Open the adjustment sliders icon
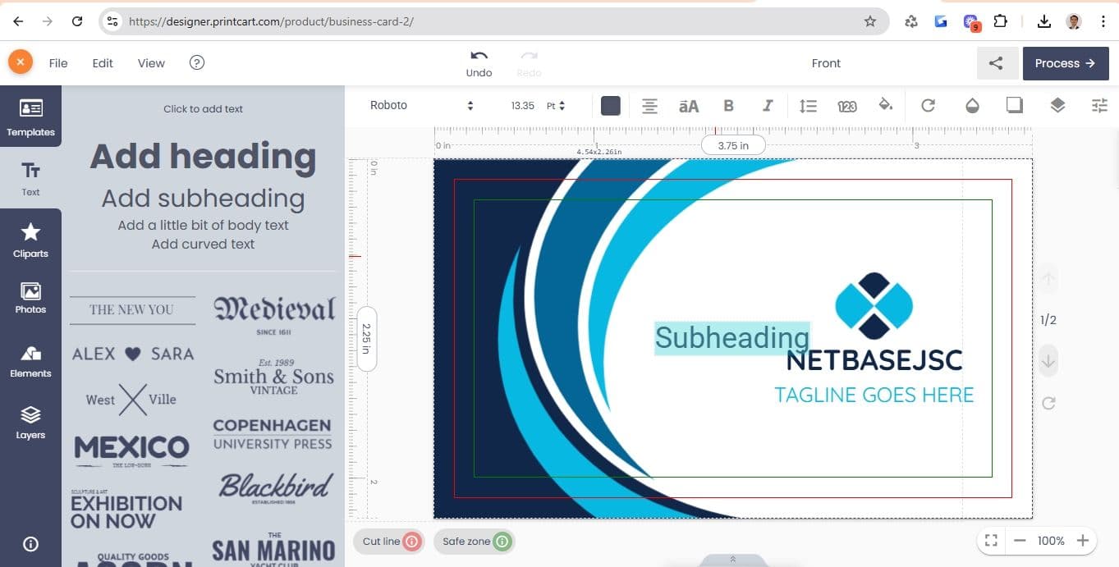This screenshot has width=1119, height=567. coord(1100,105)
